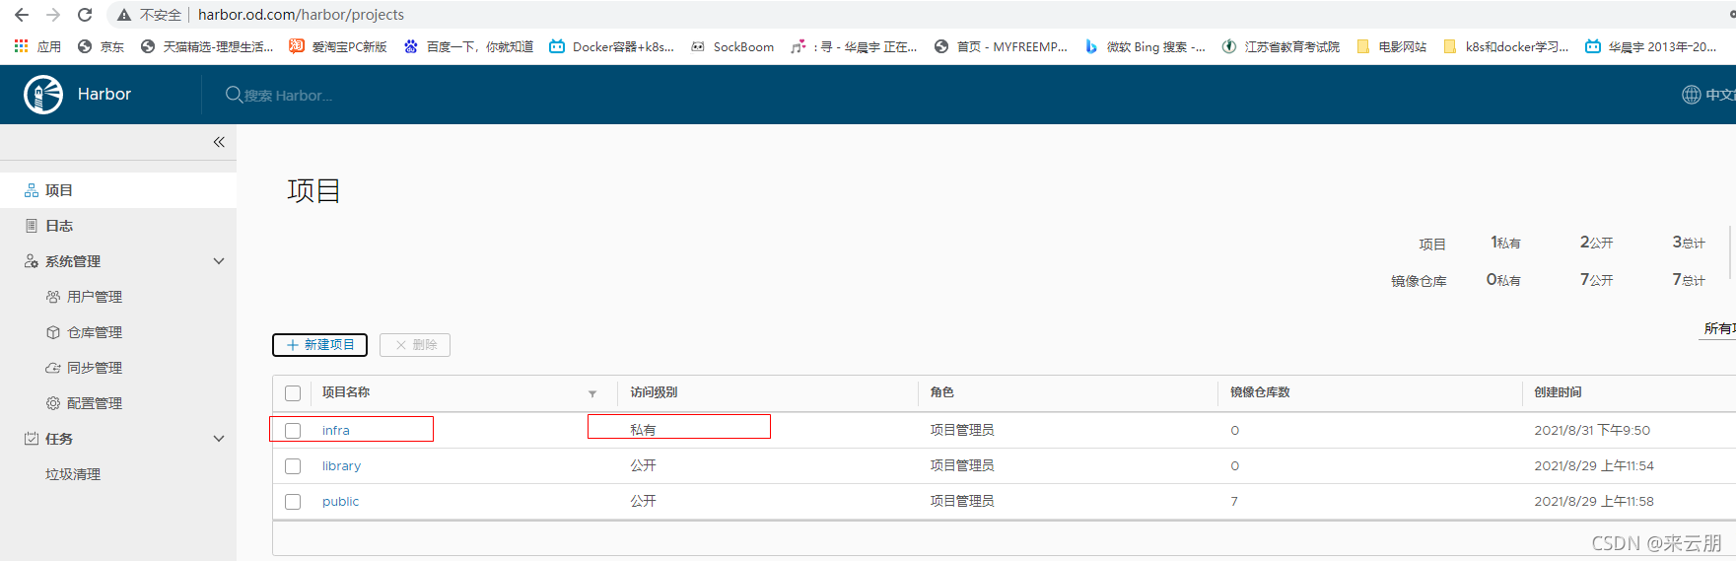Open the 电影网站 bookmark folder
Screen dimensions: 1736x561
point(1392,46)
